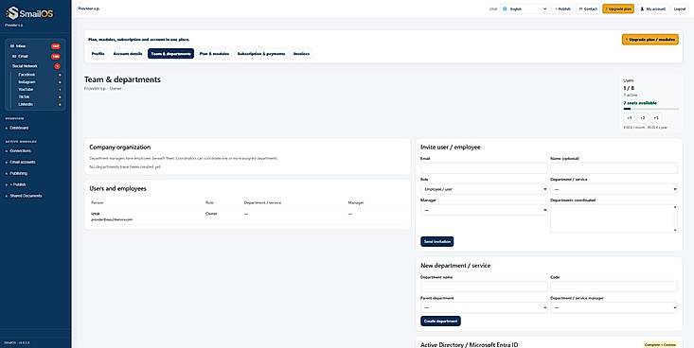Click Upgrade plan / modules button

tap(650, 40)
